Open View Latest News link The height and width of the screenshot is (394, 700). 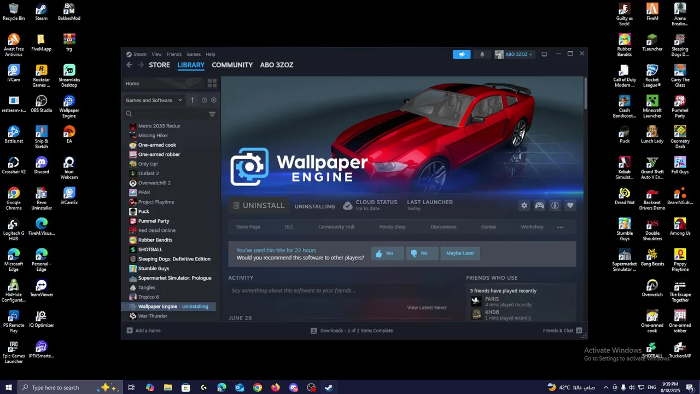pyautogui.click(x=427, y=308)
